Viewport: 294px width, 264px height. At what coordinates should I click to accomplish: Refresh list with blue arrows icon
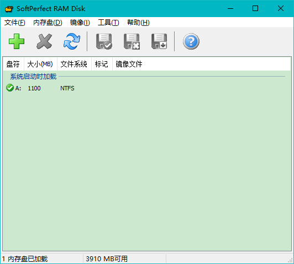pyautogui.click(x=72, y=41)
